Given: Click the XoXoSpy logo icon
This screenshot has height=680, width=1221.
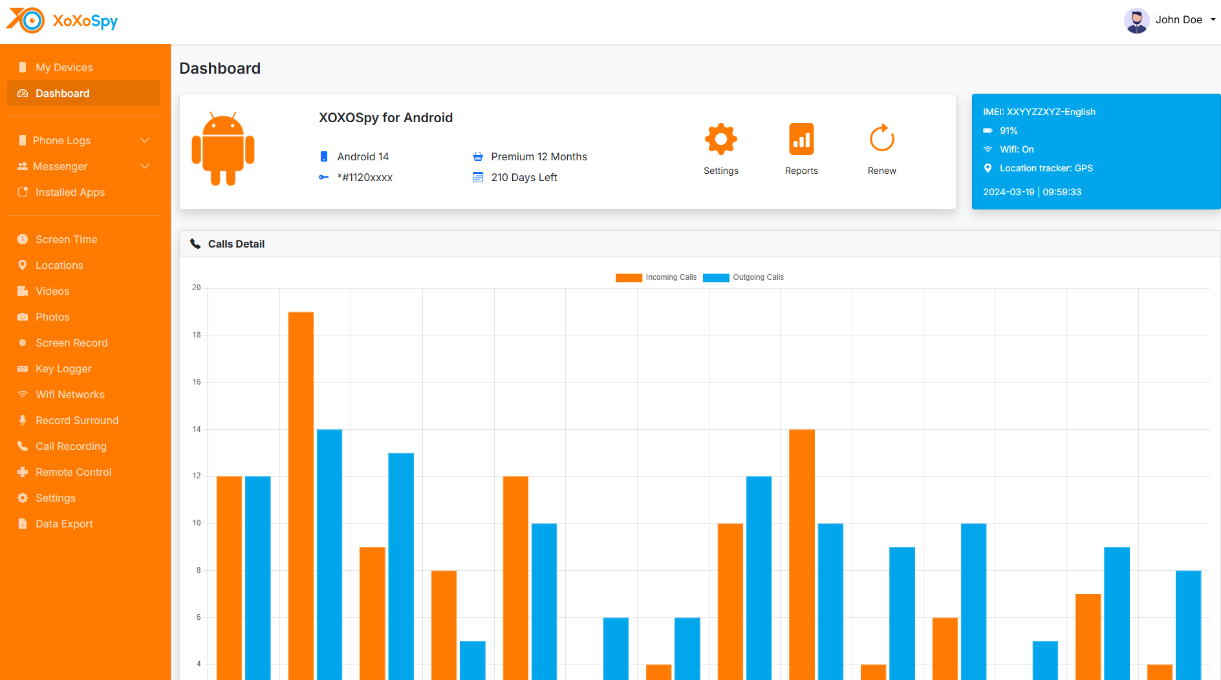Looking at the screenshot, I should tap(25, 21).
